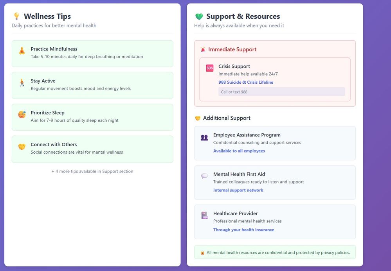The height and width of the screenshot is (271, 391).
Task: Click the siren icon next to Immediate Support
Action: click(203, 49)
